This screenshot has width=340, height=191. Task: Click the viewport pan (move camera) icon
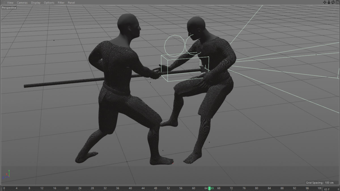[x=325, y=2]
